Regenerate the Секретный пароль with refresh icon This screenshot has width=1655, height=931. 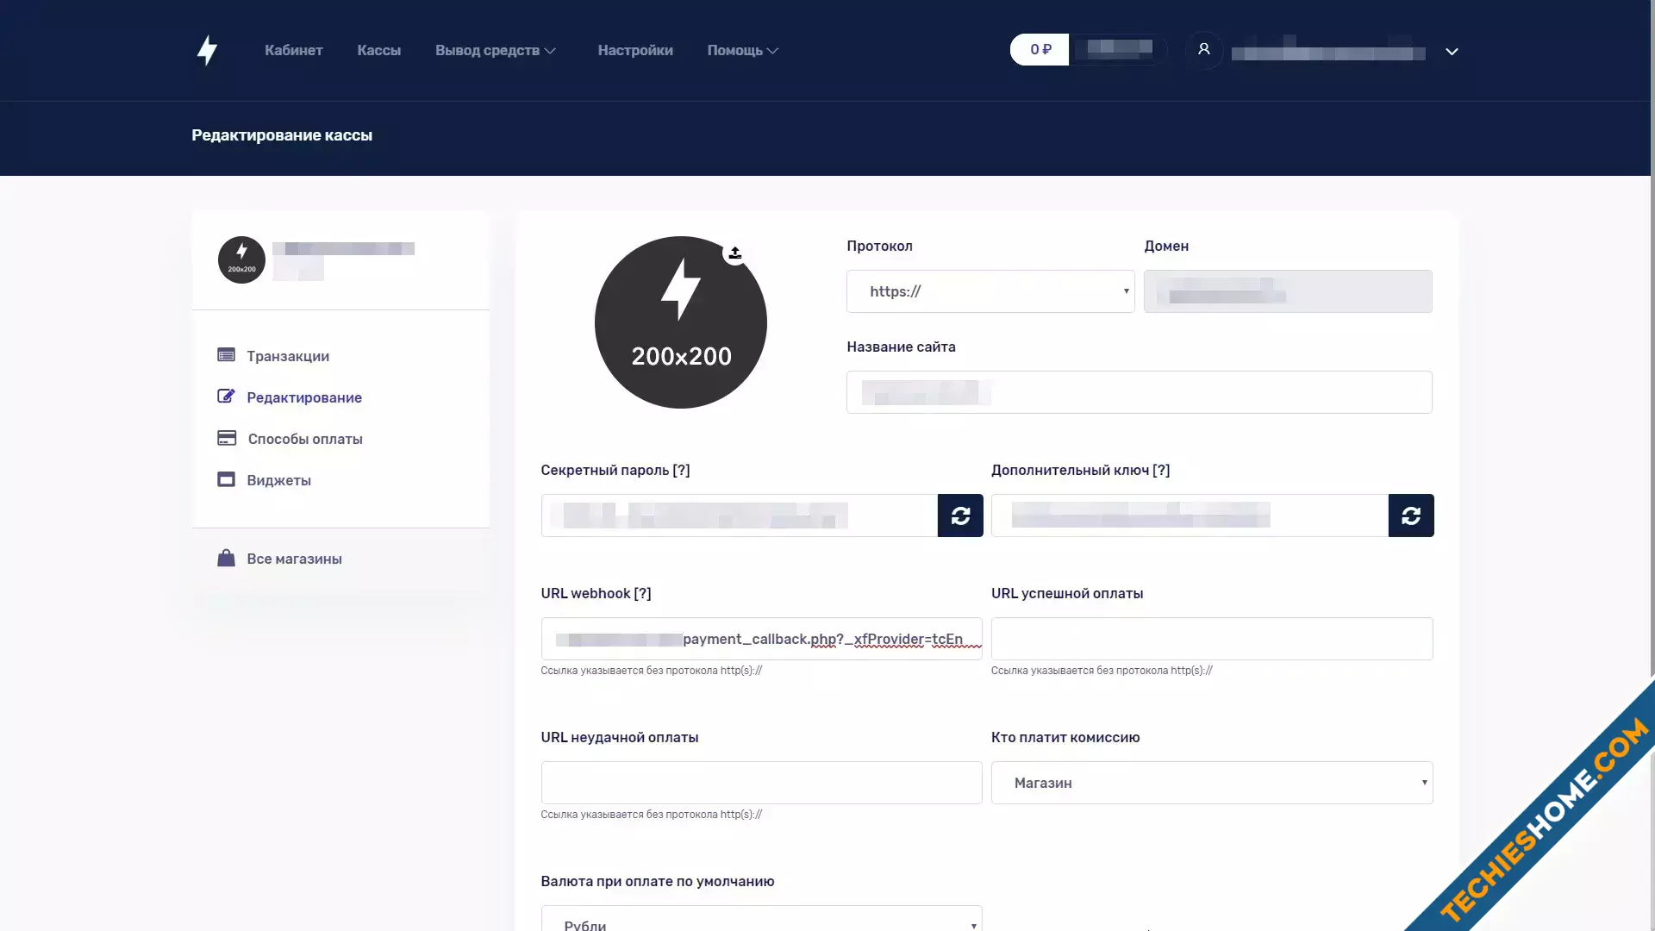tap(960, 515)
